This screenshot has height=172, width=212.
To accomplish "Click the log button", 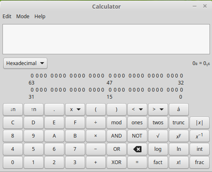I will pos(158,149).
